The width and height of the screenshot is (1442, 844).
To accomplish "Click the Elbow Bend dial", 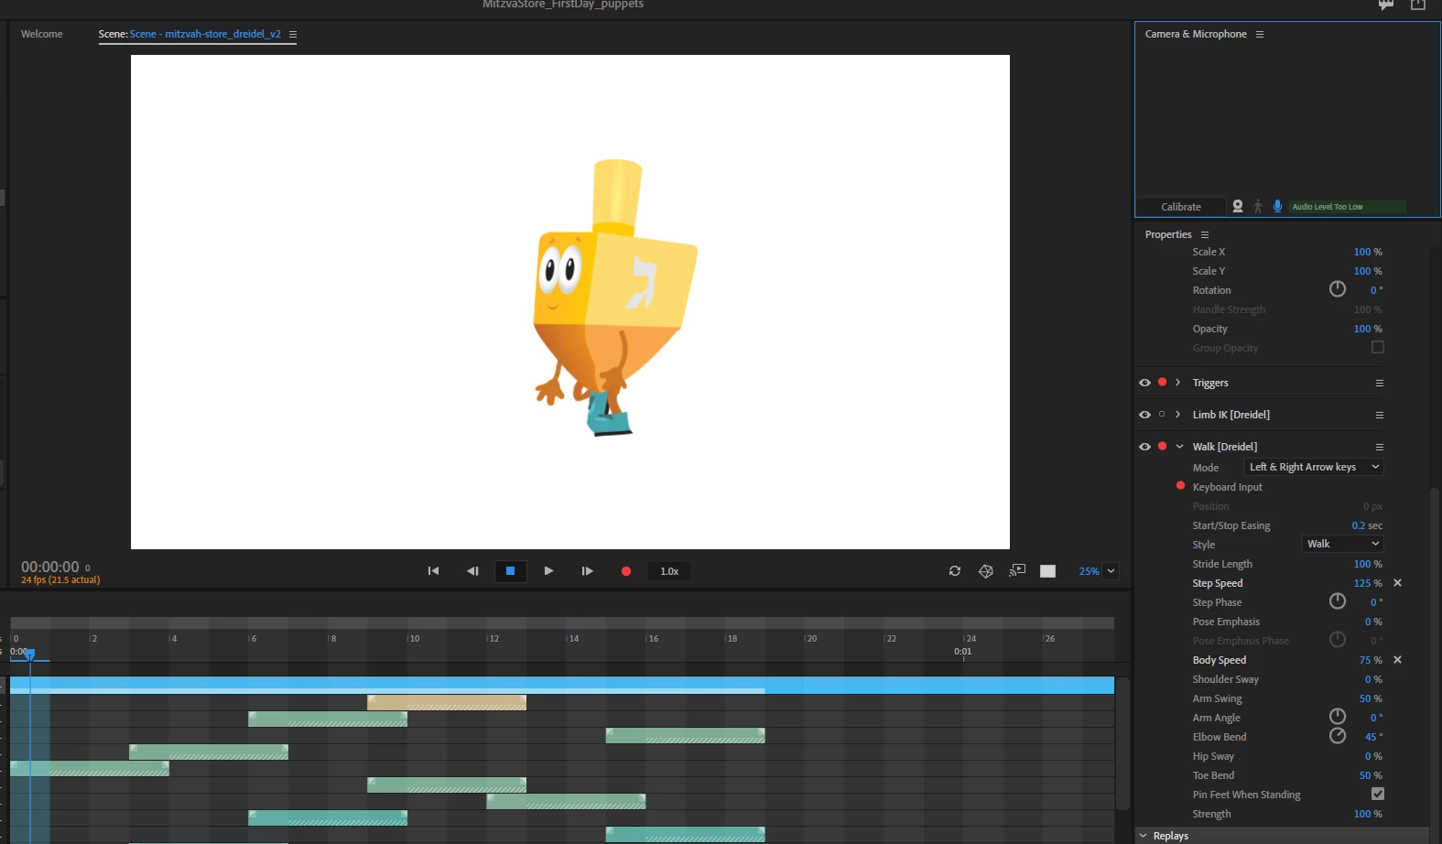I will pos(1338,736).
